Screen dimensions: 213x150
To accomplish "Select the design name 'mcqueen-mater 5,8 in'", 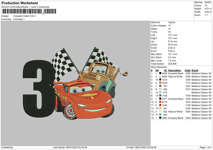I will (24, 16).
